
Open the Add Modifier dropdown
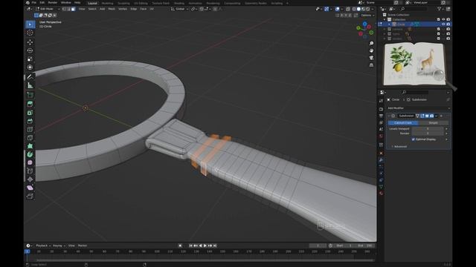[x=419, y=108]
